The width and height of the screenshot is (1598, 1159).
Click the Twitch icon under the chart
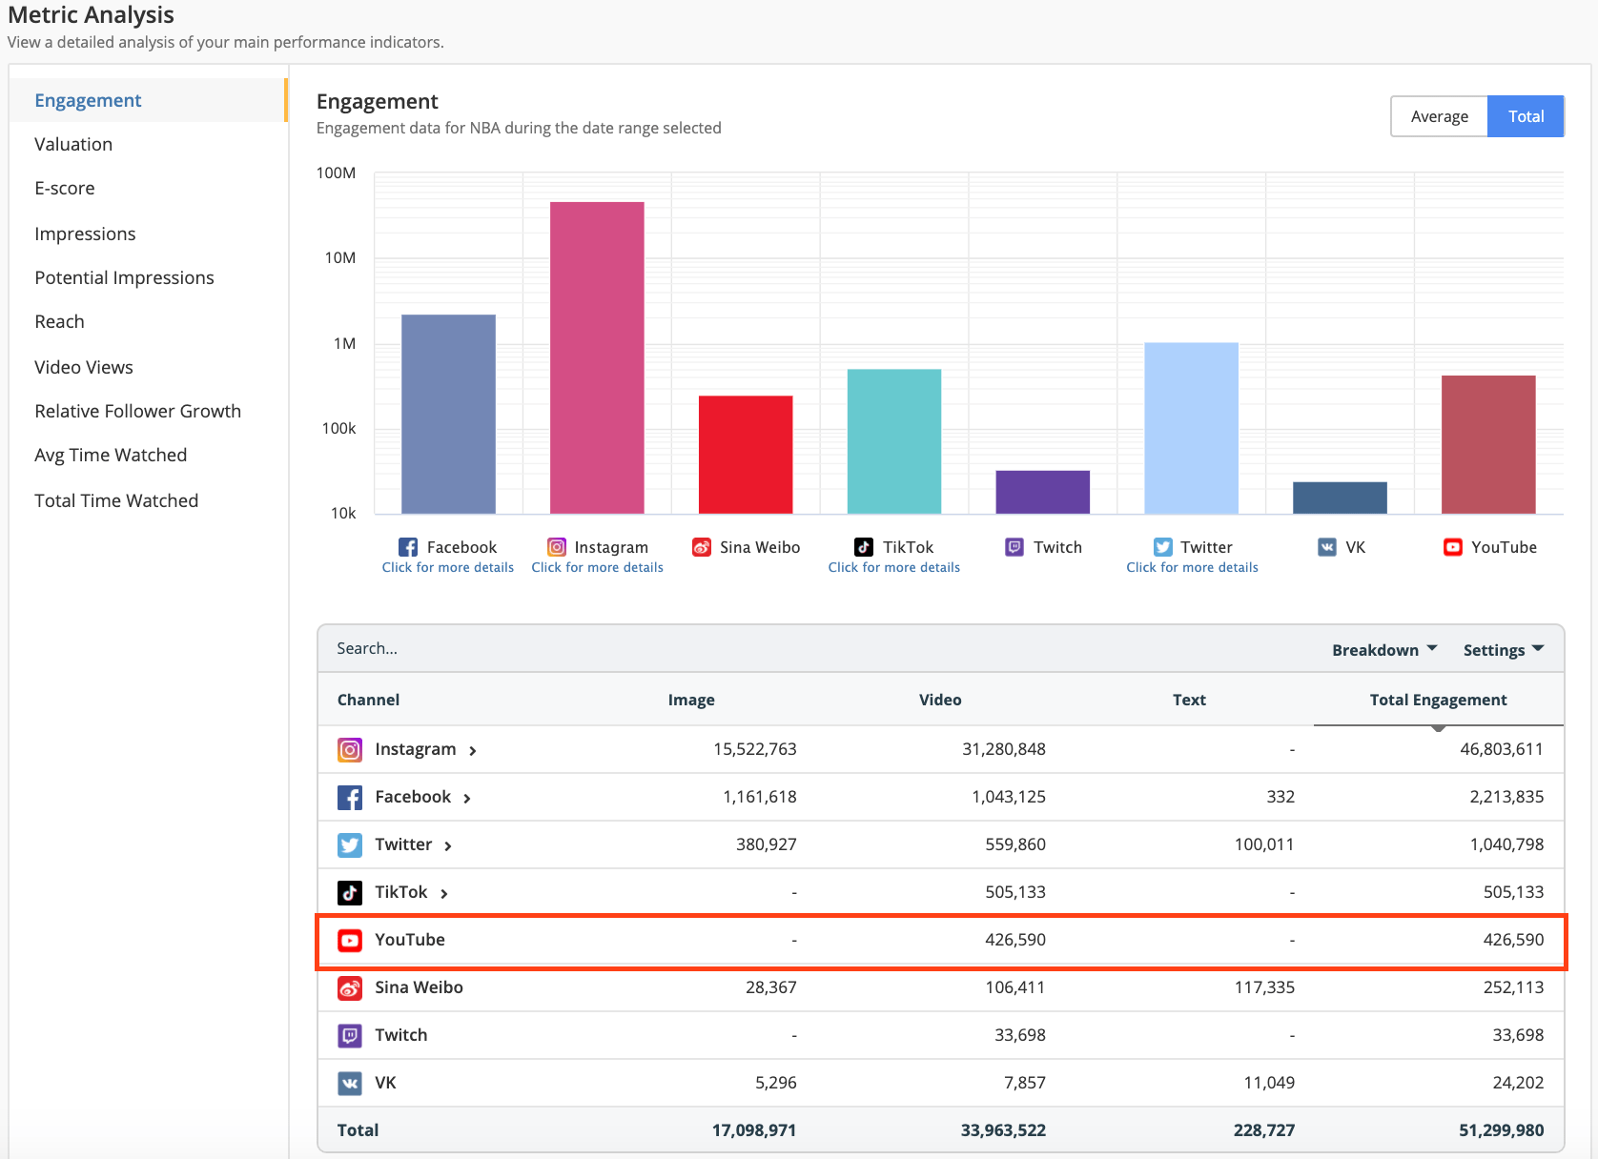pos(1015,547)
